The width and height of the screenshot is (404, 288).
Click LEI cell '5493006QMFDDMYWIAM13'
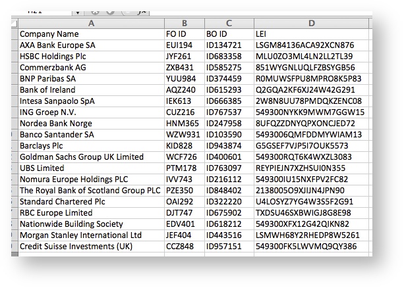[x=312, y=135]
